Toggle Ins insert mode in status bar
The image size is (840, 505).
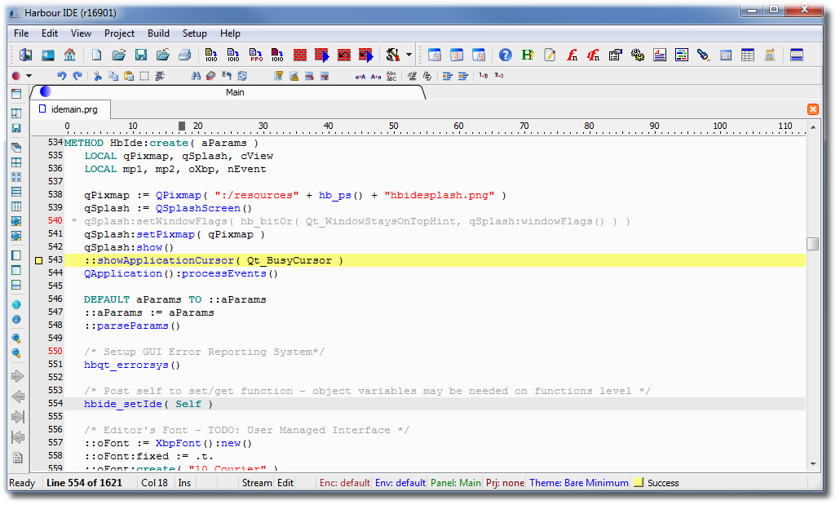(185, 483)
